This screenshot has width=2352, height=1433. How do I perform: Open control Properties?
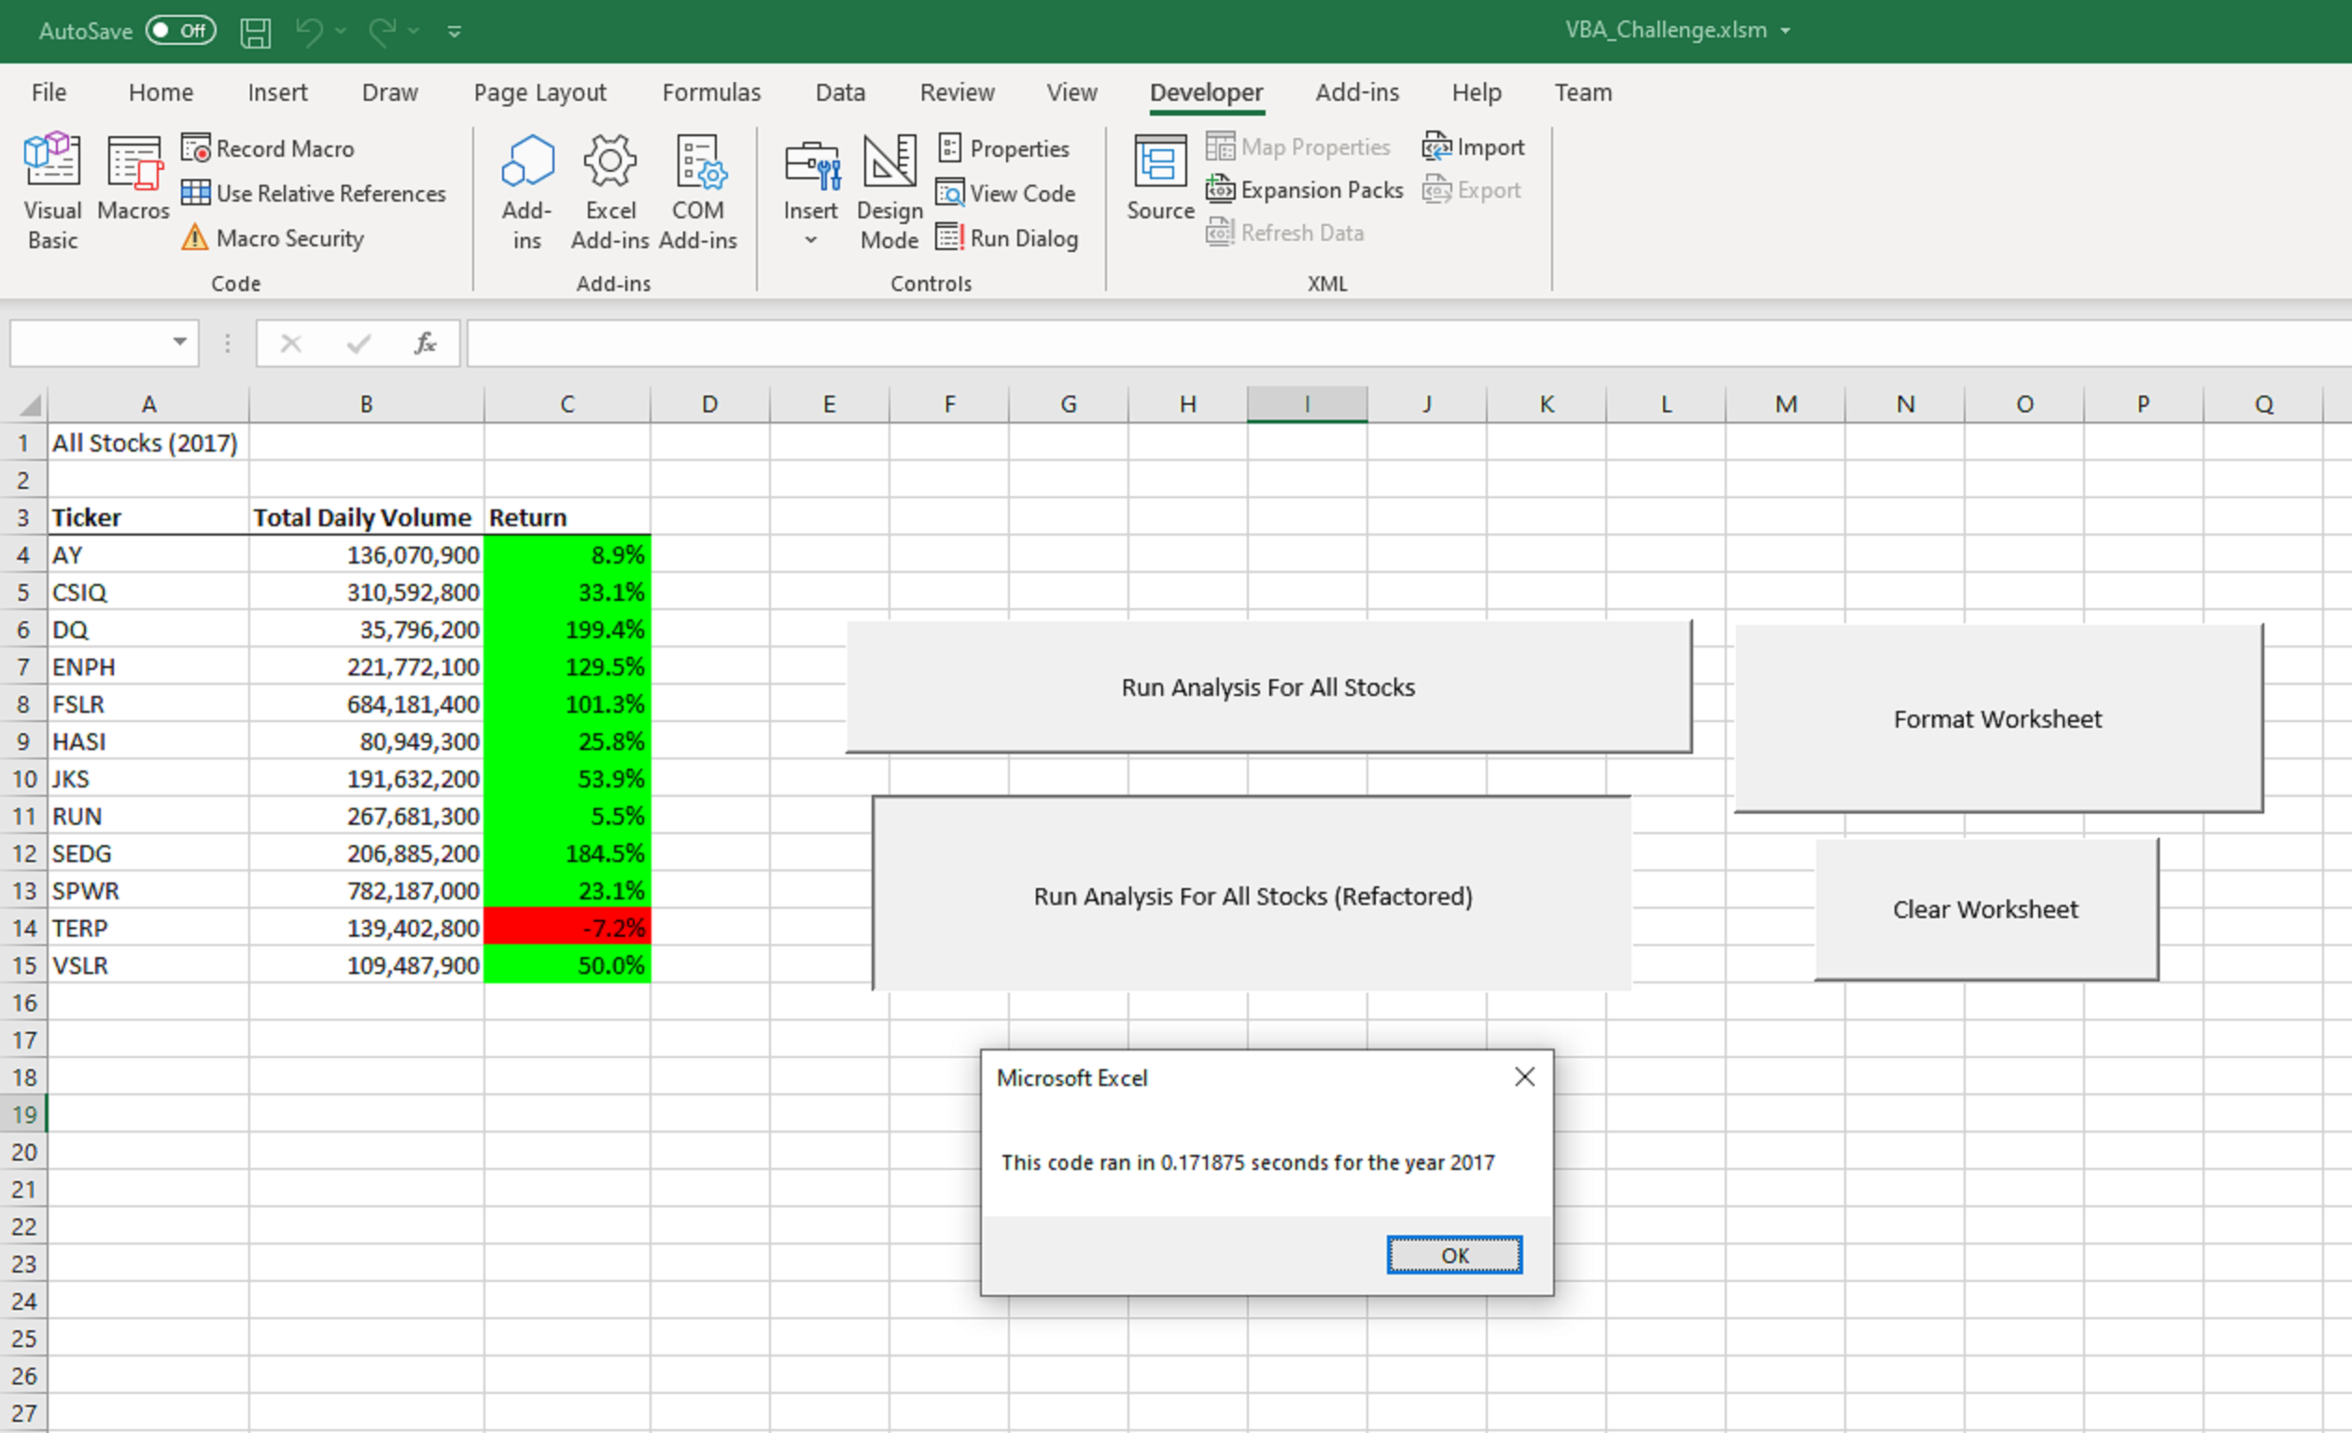coord(1003,149)
